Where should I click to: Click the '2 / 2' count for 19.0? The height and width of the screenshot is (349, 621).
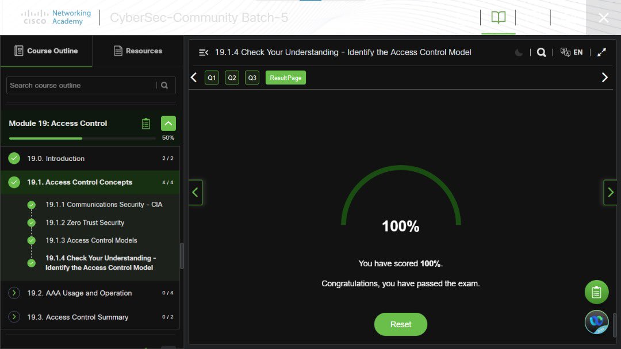(167, 158)
